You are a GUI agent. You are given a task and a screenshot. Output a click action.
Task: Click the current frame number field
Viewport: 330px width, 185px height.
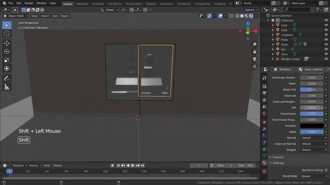(x=199, y=165)
